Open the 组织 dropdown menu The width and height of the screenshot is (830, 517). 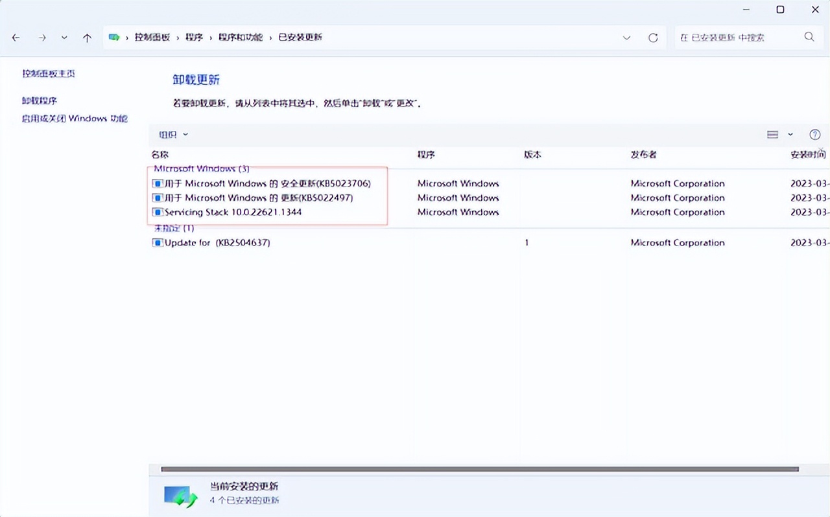point(172,134)
